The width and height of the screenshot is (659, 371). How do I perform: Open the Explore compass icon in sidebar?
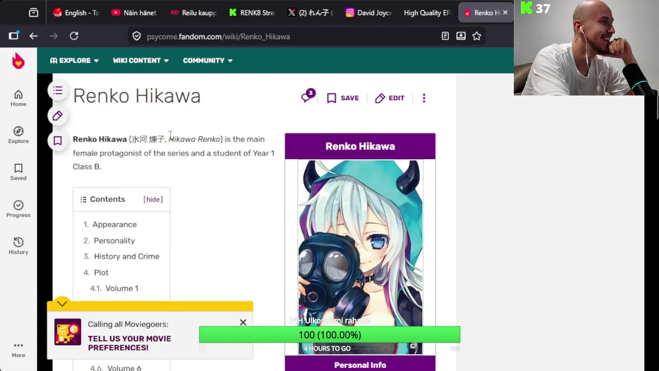click(x=18, y=135)
